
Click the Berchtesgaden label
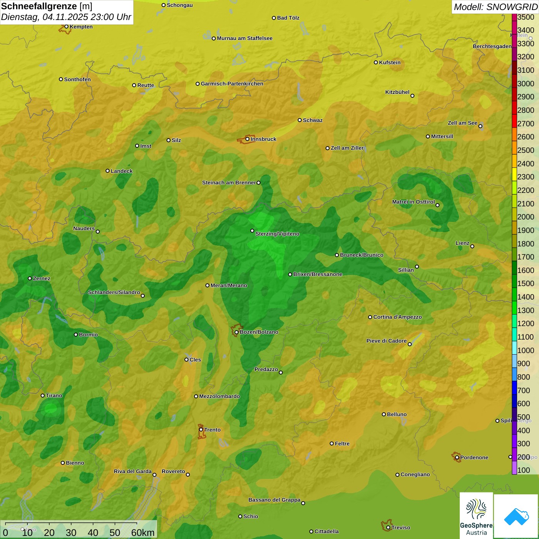[x=492, y=46]
